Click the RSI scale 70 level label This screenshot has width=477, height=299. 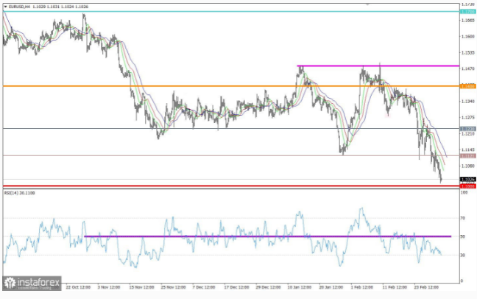click(463, 218)
